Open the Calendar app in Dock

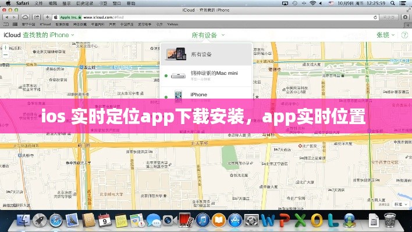pyautogui.click(x=105, y=220)
